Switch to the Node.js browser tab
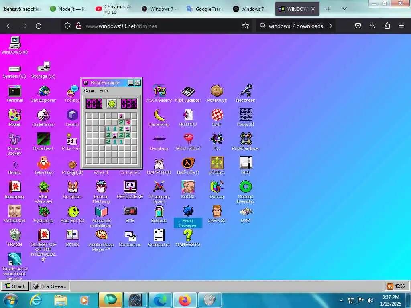The height and width of the screenshot is (308, 411). [67, 9]
